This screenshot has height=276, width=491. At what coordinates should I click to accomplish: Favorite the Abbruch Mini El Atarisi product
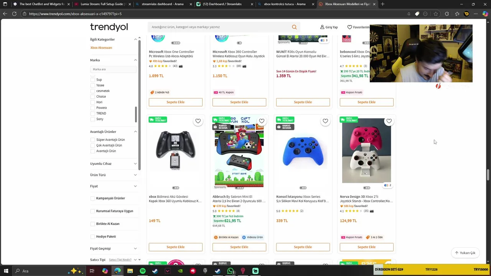pos(262,121)
